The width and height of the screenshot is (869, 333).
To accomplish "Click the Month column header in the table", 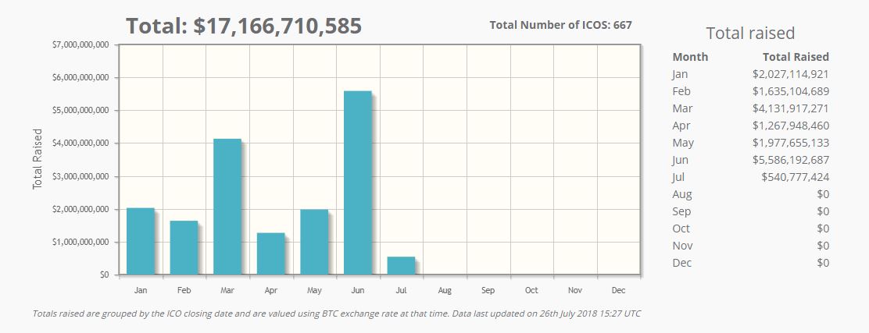I will tap(690, 57).
